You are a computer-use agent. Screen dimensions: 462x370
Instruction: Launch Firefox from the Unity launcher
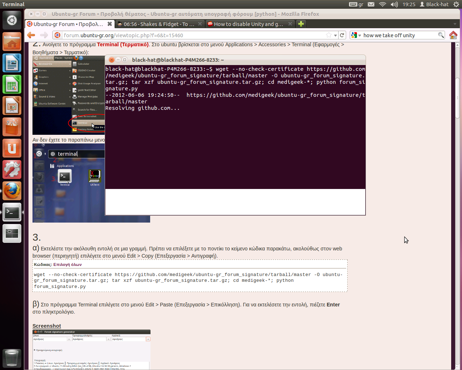coord(12,190)
